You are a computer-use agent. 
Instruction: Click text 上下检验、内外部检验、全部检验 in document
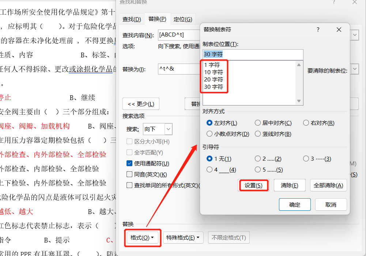click(x=53, y=183)
